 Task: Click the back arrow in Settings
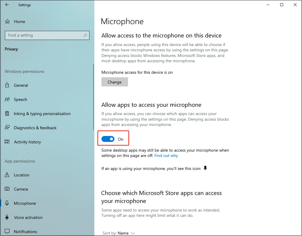tap(7, 5)
